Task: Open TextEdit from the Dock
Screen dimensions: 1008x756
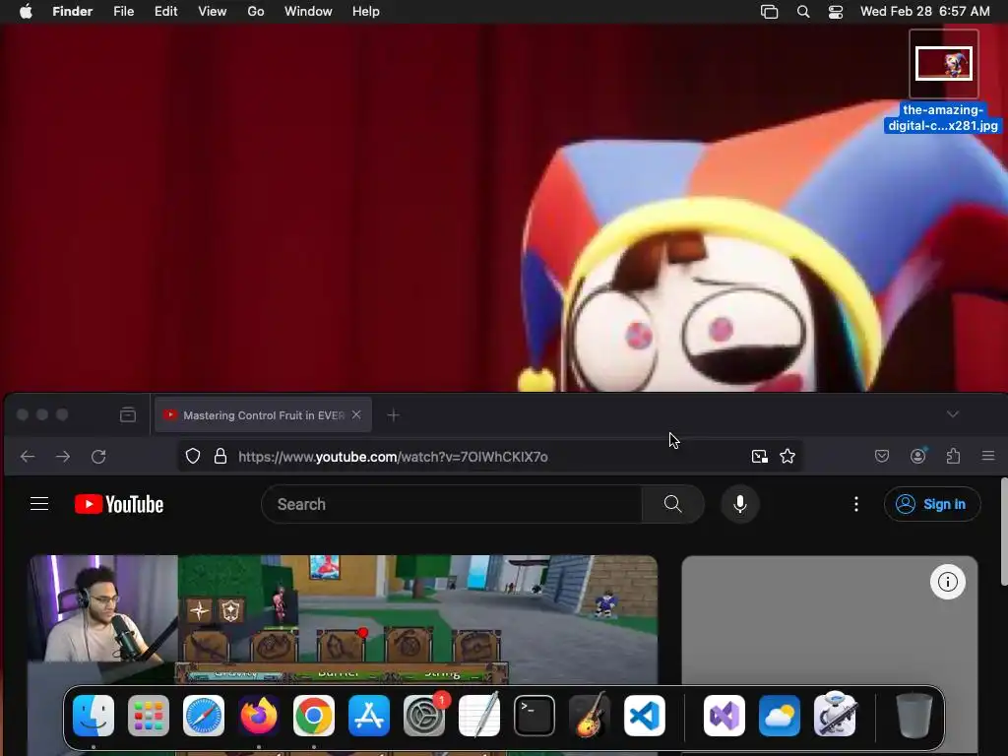Action: [x=479, y=716]
